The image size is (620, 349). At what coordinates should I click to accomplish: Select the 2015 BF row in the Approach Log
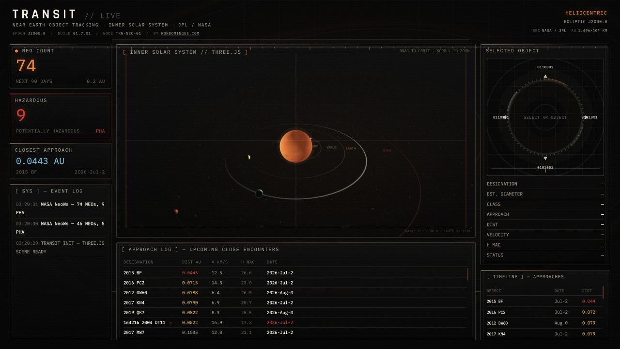[295, 273]
